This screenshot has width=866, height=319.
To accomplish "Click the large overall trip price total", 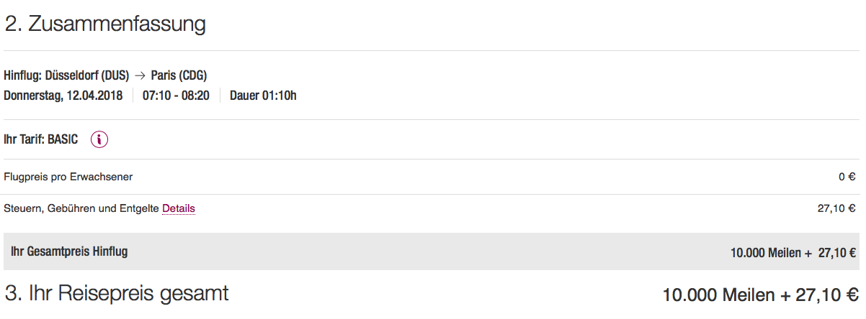I will tap(760, 295).
